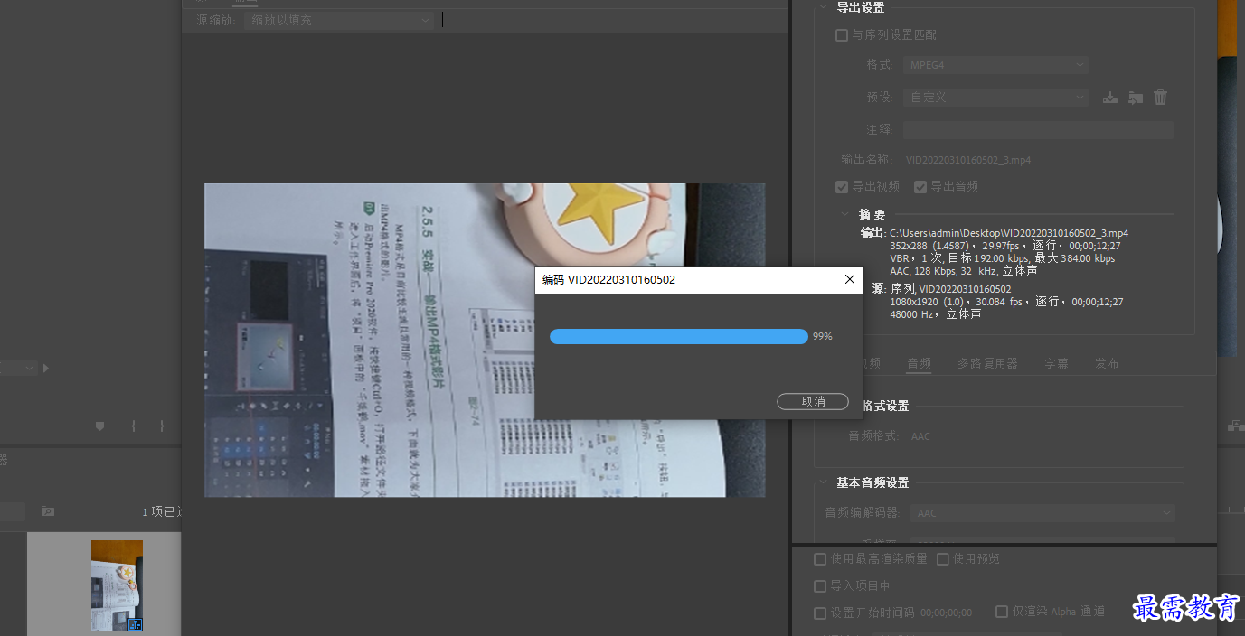Click the sequence badge on project thumbnail

coord(136,624)
